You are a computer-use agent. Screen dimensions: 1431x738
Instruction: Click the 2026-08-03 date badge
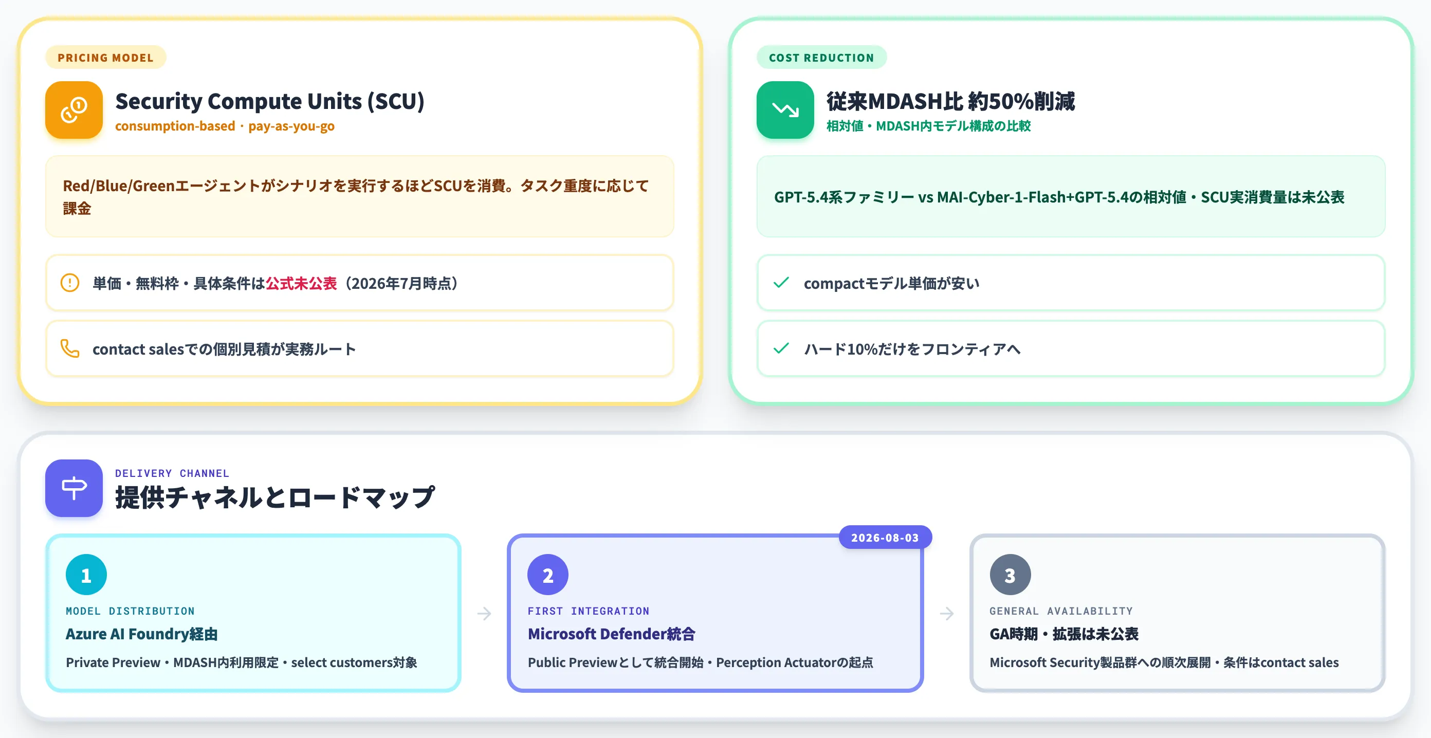point(885,538)
